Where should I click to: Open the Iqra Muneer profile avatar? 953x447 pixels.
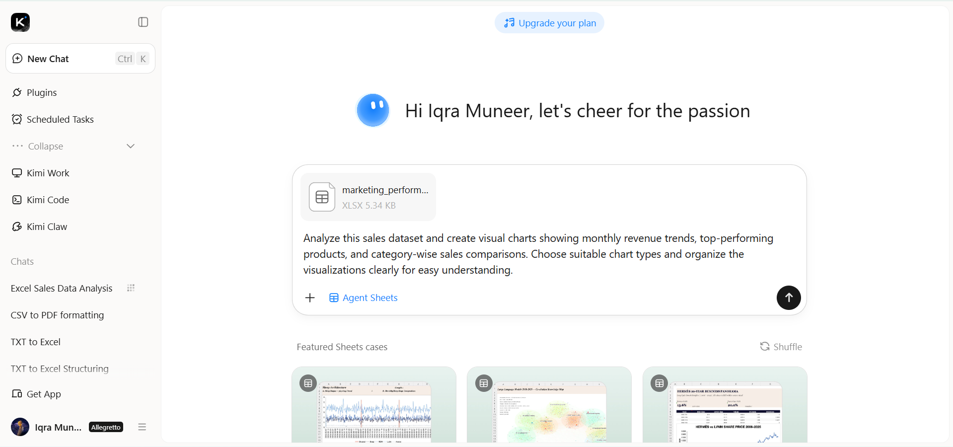click(20, 427)
